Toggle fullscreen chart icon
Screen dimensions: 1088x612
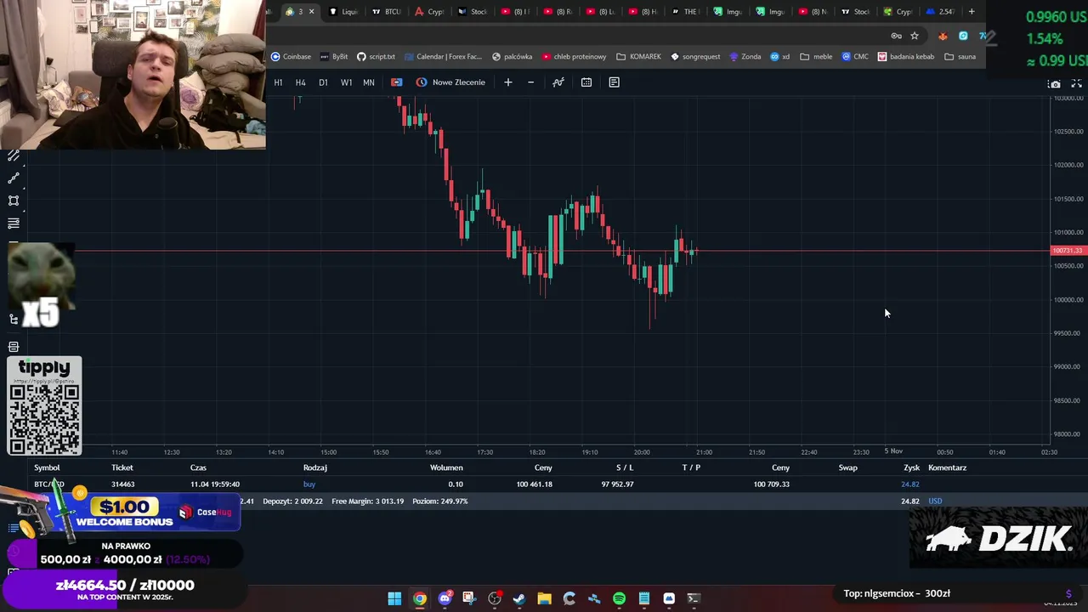pos(1076,84)
